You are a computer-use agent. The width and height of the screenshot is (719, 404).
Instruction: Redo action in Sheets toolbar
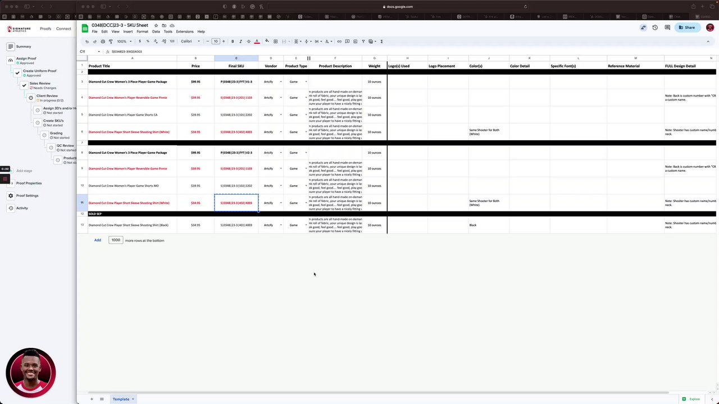(x=94, y=41)
